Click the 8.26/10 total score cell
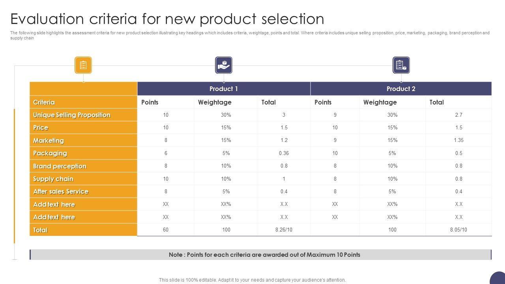 (284, 230)
